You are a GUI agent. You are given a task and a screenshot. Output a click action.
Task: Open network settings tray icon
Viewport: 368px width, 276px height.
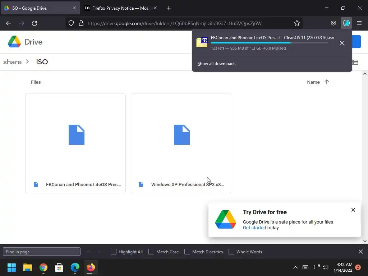click(317, 267)
